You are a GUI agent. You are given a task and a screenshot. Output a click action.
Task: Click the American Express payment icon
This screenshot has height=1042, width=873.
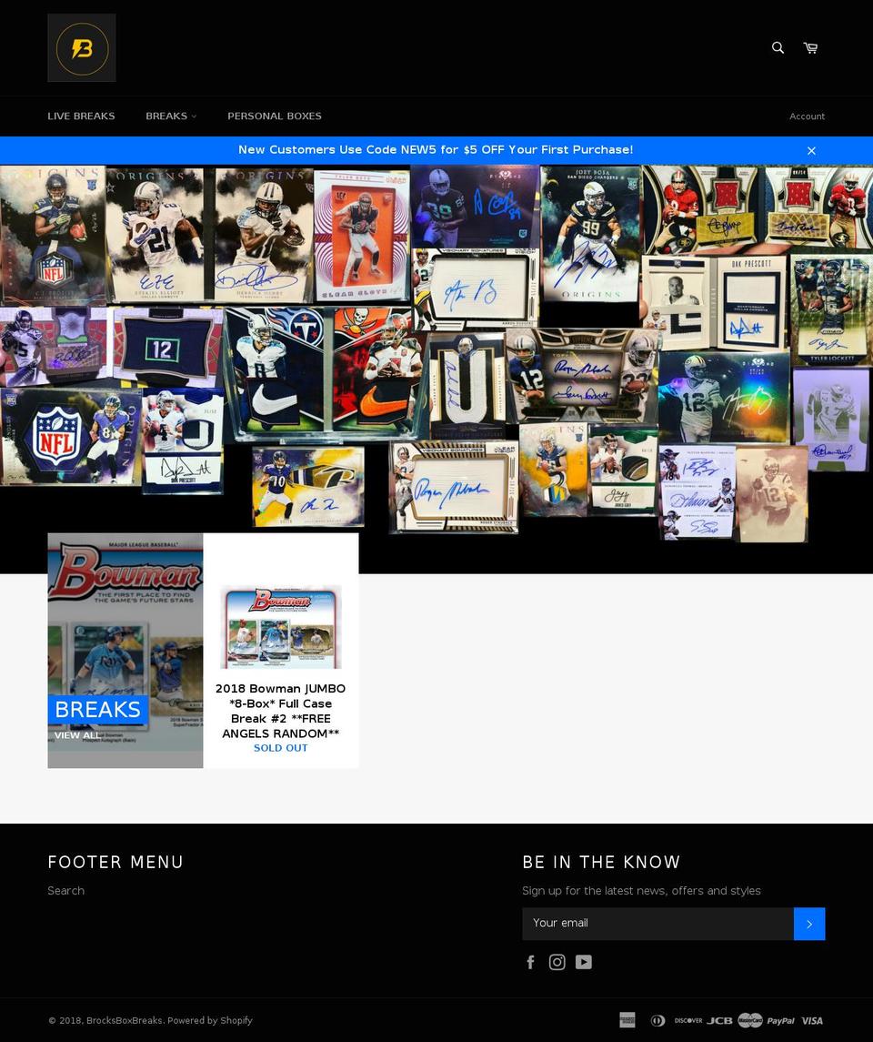point(627,1020)
